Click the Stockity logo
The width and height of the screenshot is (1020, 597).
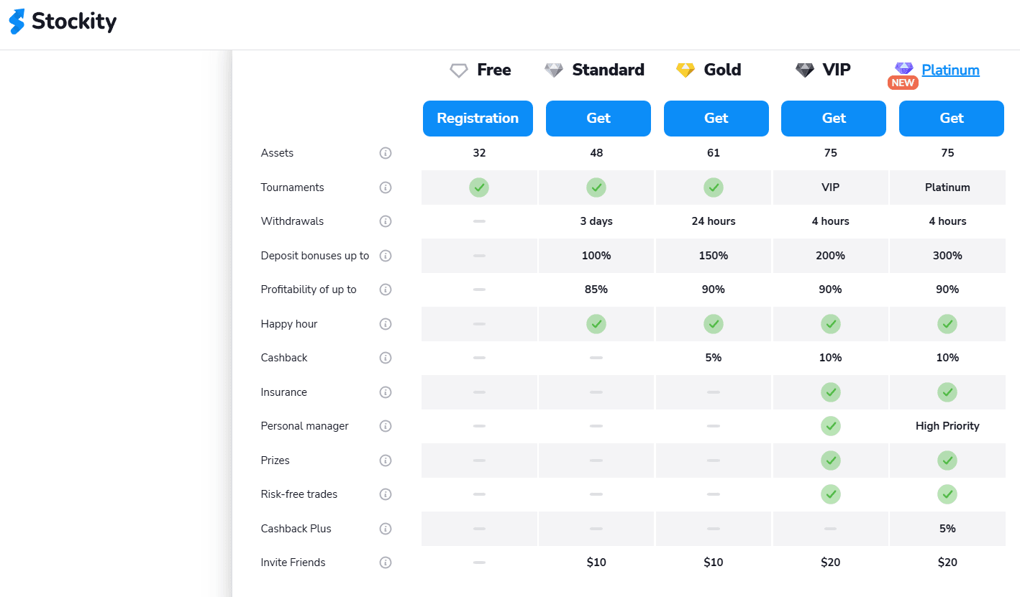(62, 22)
